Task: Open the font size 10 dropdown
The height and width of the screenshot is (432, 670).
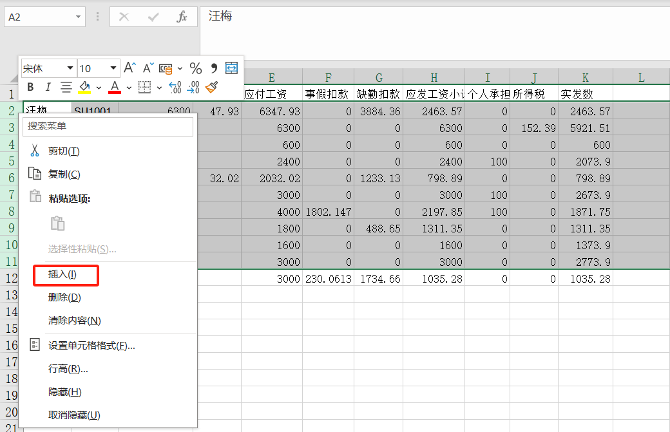Action: 113,68
